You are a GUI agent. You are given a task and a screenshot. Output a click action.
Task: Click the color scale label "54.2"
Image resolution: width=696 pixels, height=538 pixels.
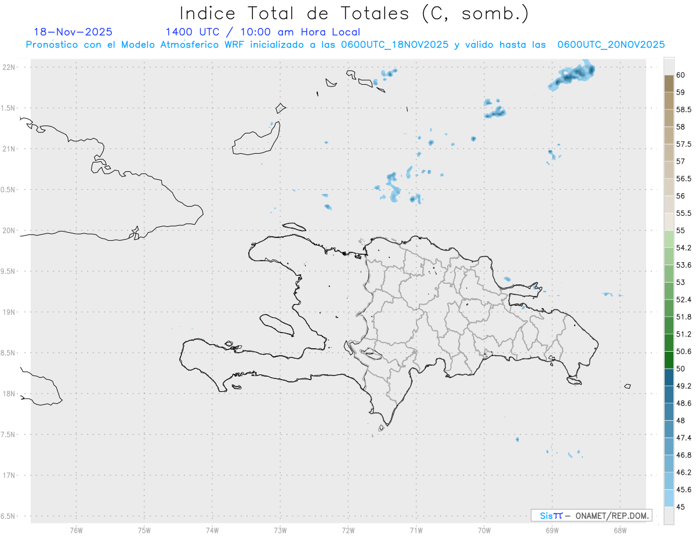[684, 248]
